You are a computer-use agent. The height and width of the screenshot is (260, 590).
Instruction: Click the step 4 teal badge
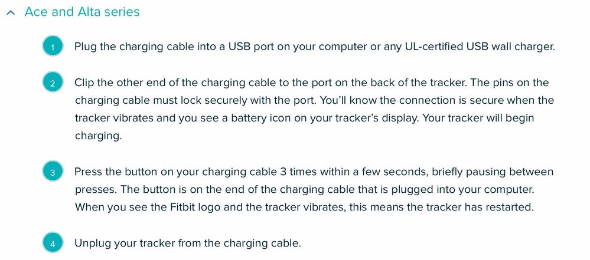click(x=53, y=243)
